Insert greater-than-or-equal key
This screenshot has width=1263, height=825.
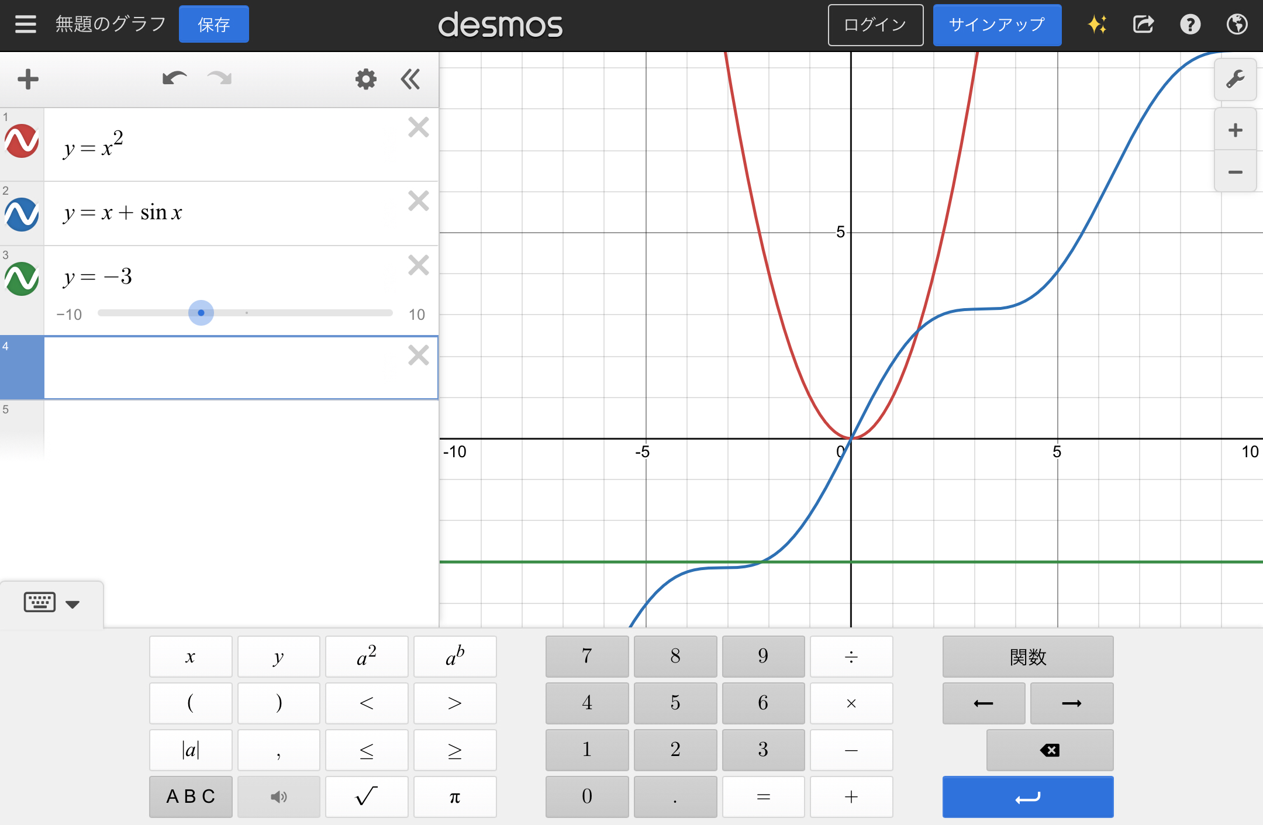[455, 750]
